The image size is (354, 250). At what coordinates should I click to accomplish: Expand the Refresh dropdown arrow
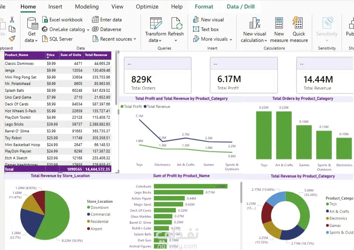tap(176, 40)
